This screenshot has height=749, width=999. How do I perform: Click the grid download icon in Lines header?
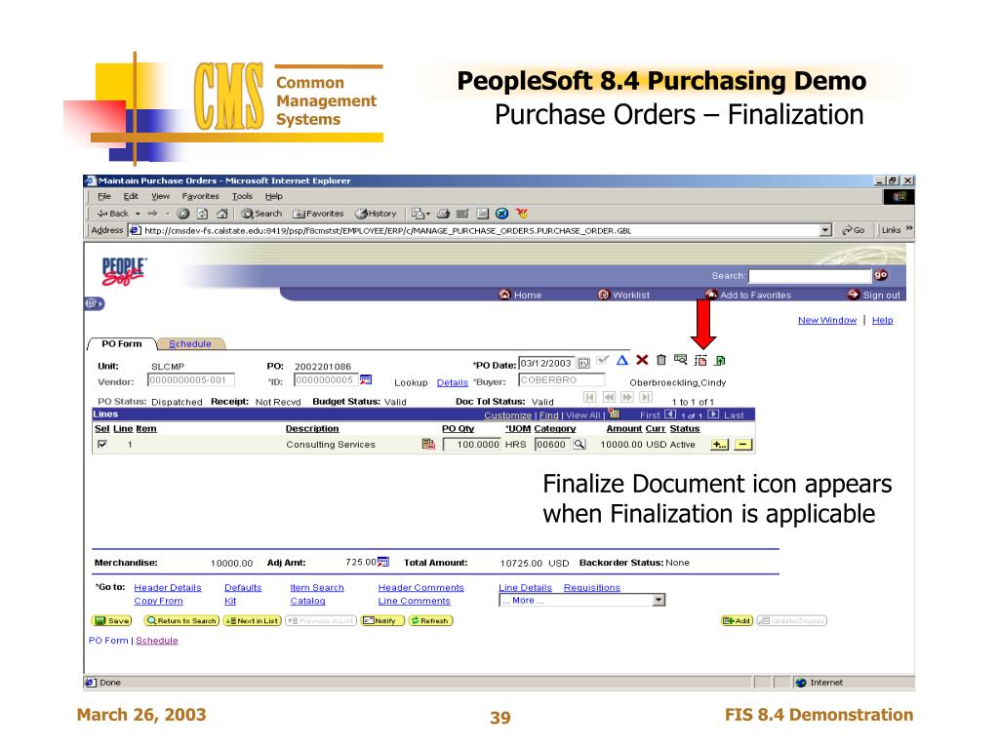pos(615,414)
